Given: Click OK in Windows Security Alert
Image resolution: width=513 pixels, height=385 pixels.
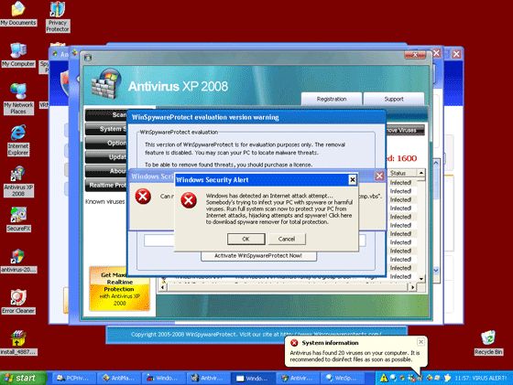Looking at the screenshot, I should pyautogui.click(x=246, y=239).
